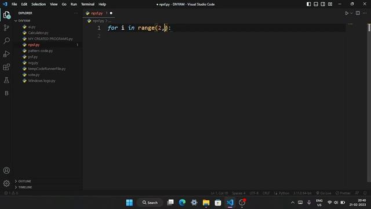
Task: Open tempCodeRunnerFile.py
Action: point(47,69)
